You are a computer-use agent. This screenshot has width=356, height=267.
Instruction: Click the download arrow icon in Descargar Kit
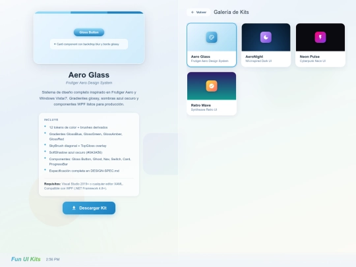pyautogui.click(x=74, y=208)
